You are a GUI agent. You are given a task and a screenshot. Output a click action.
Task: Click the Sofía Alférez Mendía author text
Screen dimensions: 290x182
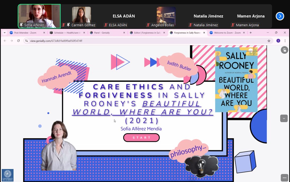click(x=141, y=129)
